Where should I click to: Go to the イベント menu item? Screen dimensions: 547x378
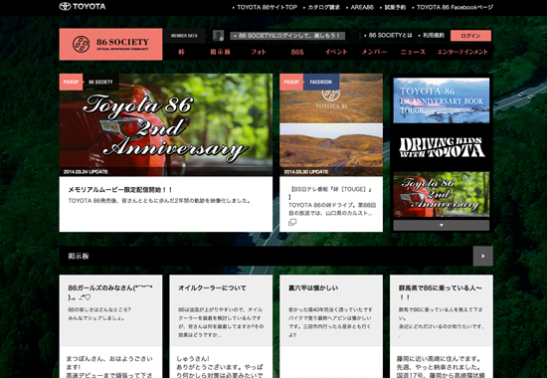click(336, 52)
